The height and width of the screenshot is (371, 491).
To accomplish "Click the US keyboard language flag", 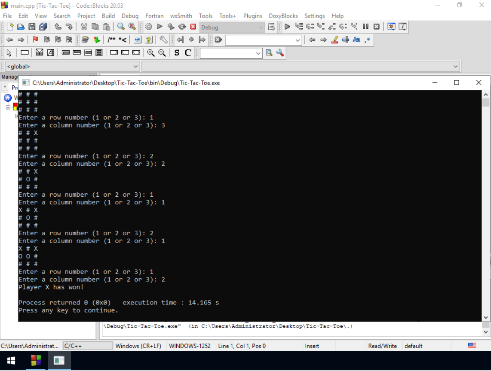I will click(x=472, y=346).
